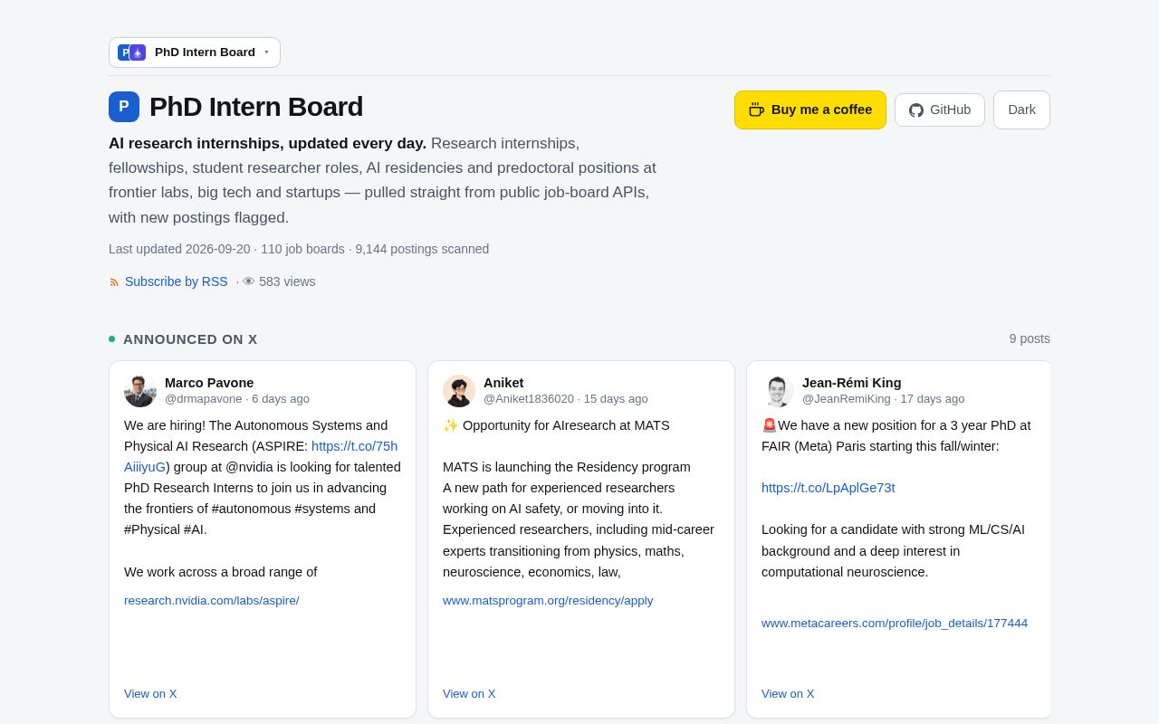Click the @drmapavone handle text
Screen dimensions: 1159x724
coord(204,399)
